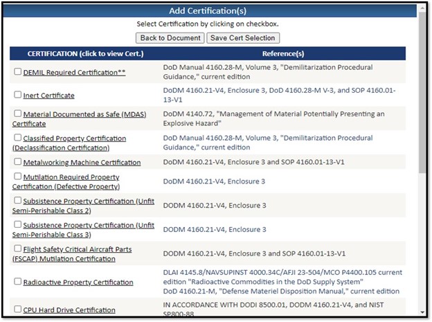Tick the Unfit Semi-Perishable Class 3 checkbox

pyautogui.click(x=18, y=224)
